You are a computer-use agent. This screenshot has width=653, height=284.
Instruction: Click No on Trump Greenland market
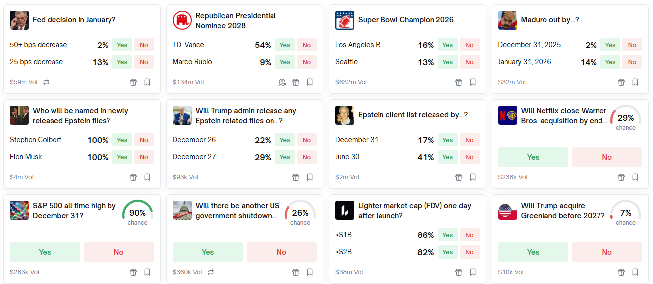coord(607,252)
